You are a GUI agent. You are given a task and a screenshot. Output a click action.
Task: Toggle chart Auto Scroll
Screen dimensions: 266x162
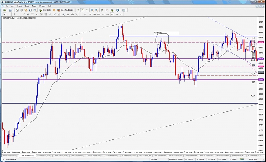102,10
